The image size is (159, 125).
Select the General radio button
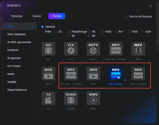42,27
